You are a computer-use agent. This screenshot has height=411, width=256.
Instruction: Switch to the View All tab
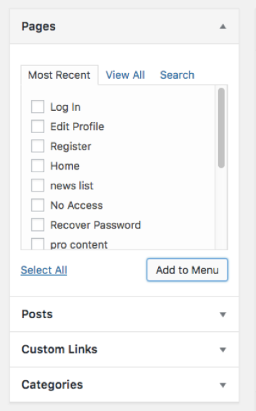[x=125, y=75]
